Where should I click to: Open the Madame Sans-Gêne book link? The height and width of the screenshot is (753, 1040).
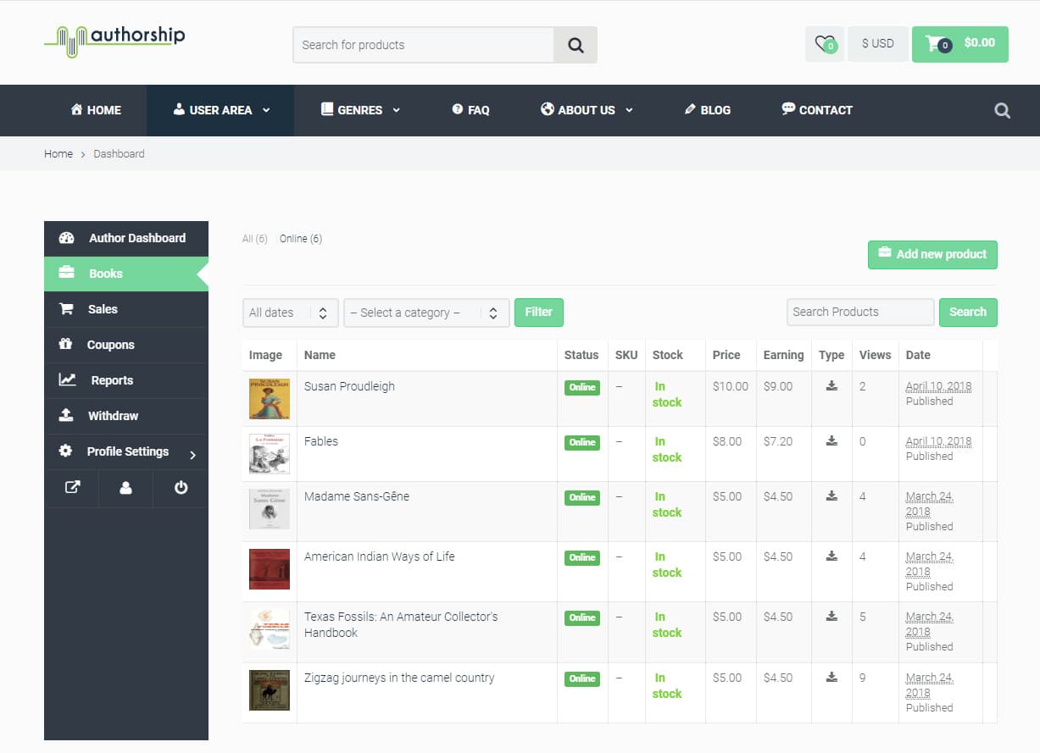[359, 496]
